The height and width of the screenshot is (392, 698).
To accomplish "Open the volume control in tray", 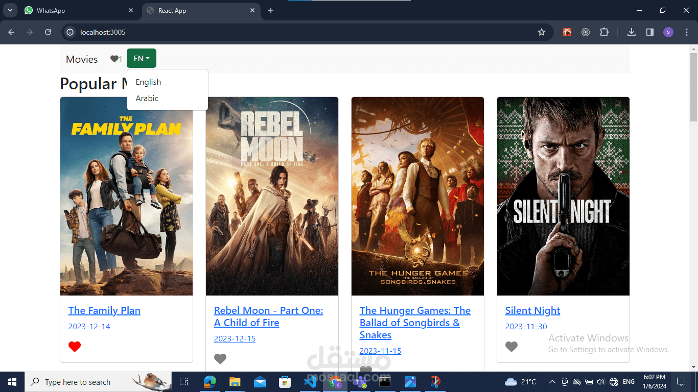I will pos(601,382).
